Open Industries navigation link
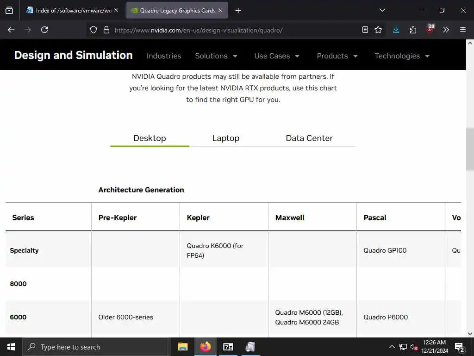 click(x=164, y=56)
